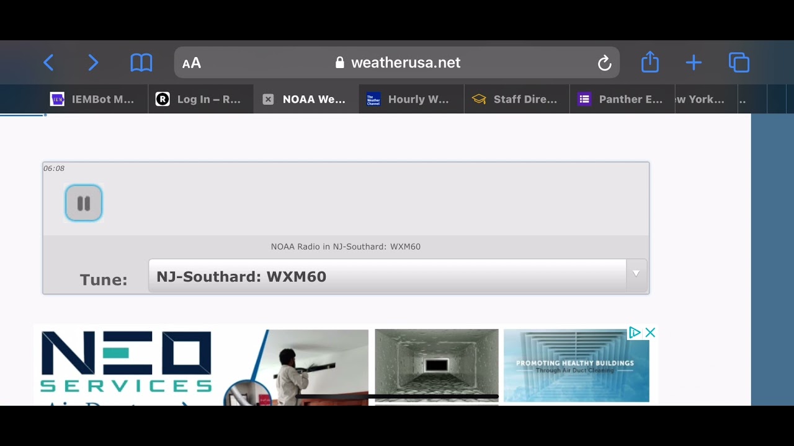The image size is (794, 446).
Task: Switch to the Log In – R... tab
Action: pyautogui.click(x=201, y=99)
